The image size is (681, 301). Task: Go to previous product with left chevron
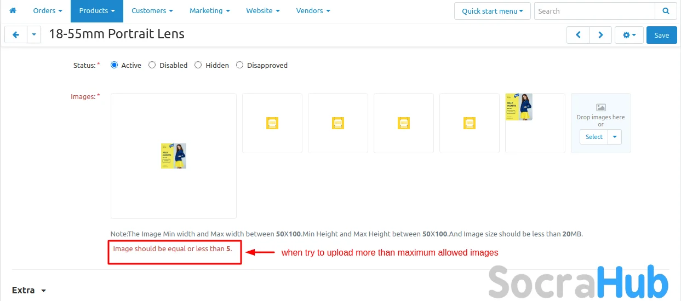[578, 35]
